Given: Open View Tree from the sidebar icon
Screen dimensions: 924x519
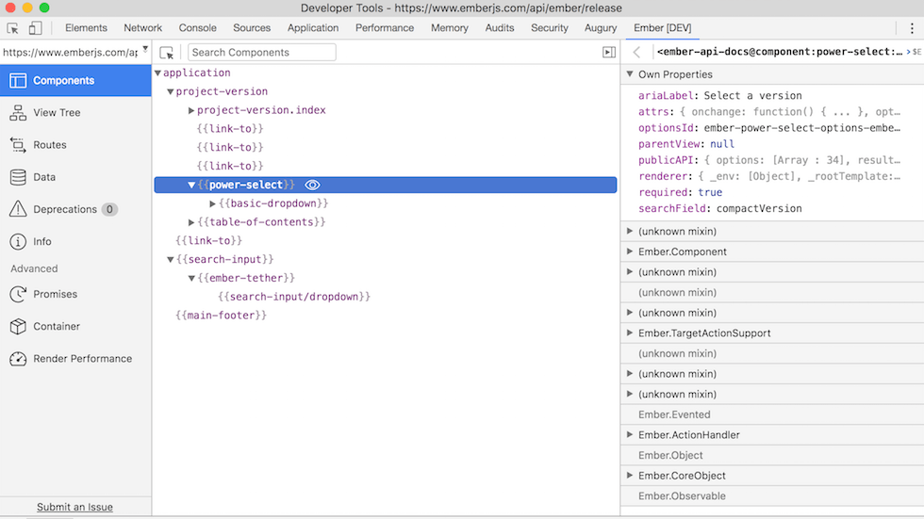Looking at the screenshot, I should (x=18, y=113).
